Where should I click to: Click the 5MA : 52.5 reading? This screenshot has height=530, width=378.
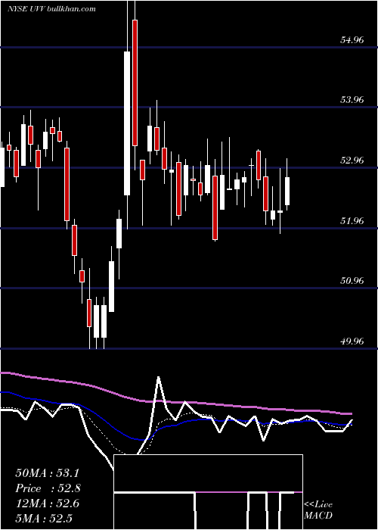44,519
